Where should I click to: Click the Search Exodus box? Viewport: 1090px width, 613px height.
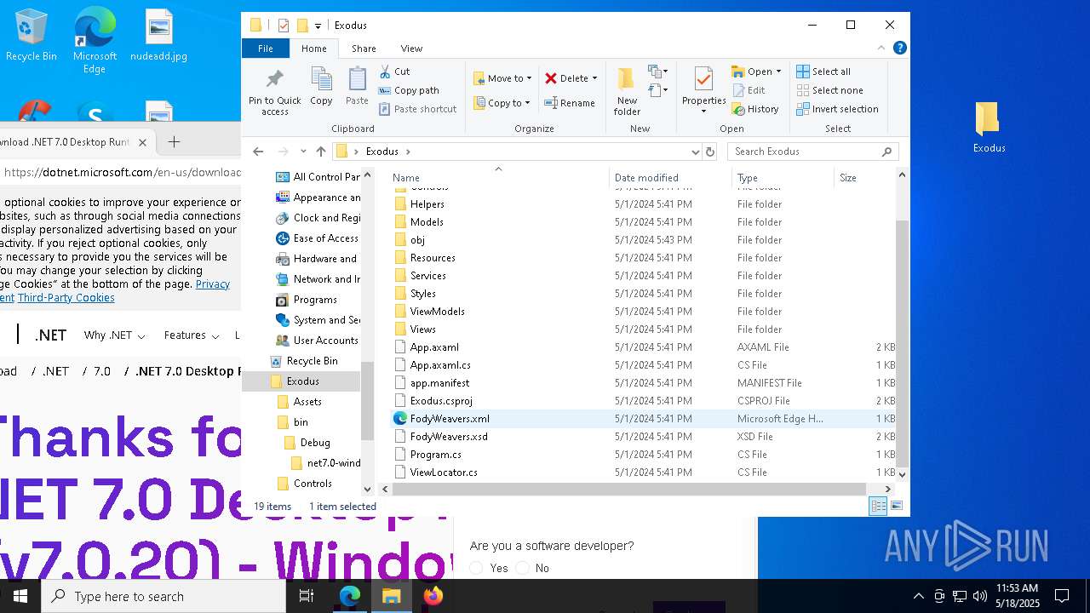tap(812, 152)
